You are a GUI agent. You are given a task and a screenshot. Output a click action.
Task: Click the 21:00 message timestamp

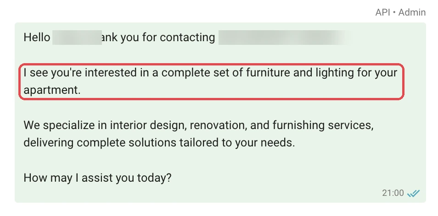393,193
